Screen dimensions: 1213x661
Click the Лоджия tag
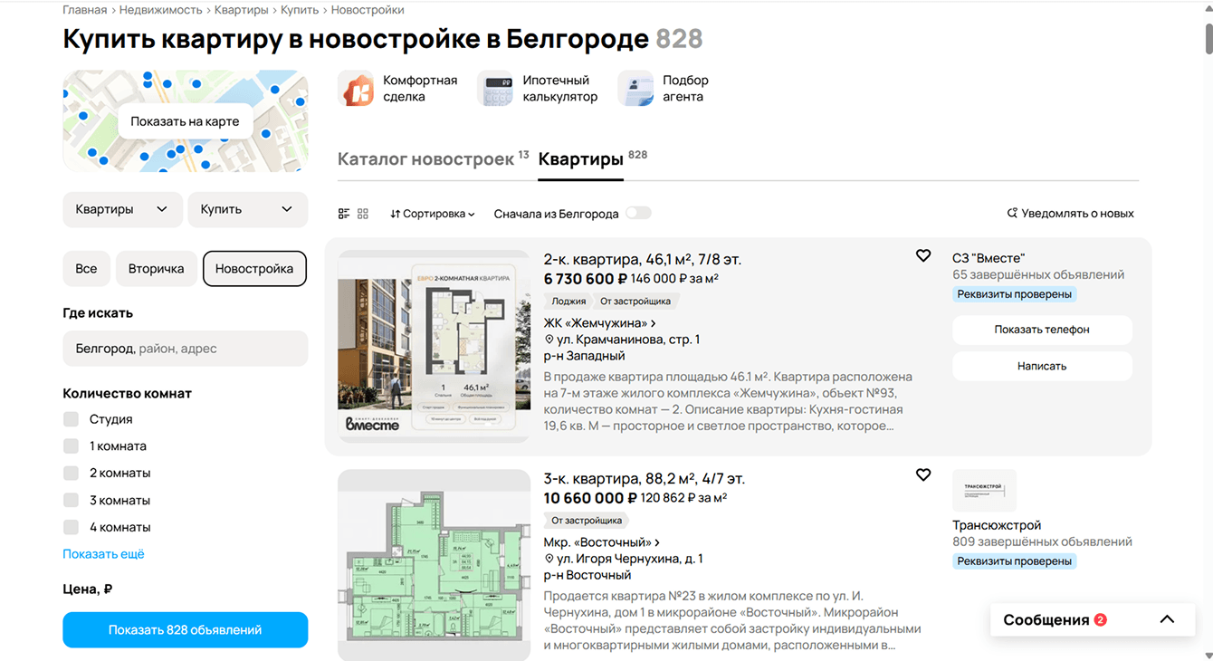tap(568, 302)
